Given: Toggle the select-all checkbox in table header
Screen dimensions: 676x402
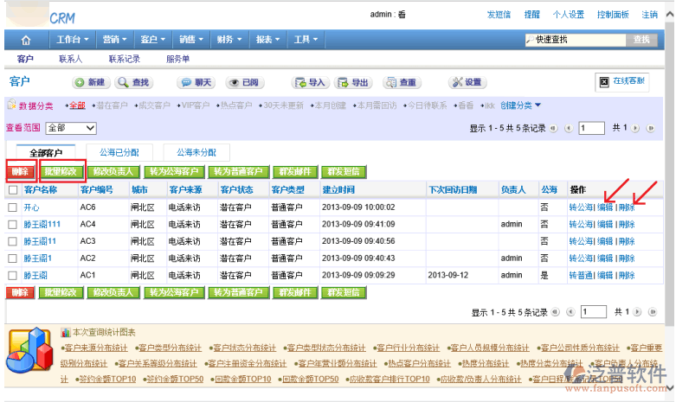Looking at the screenshot, I should [13, 189].
